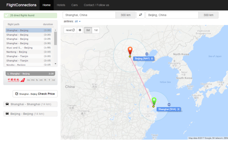
Task: Click car icon in Beijing - Beijing row
Action: tap(7, 114)
